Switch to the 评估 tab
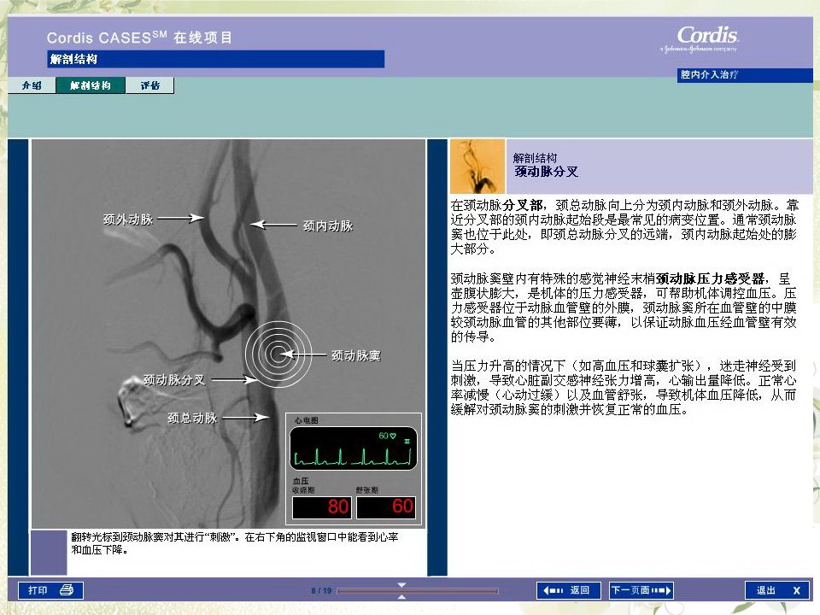The image size is (820, 615). click(150, 85)
